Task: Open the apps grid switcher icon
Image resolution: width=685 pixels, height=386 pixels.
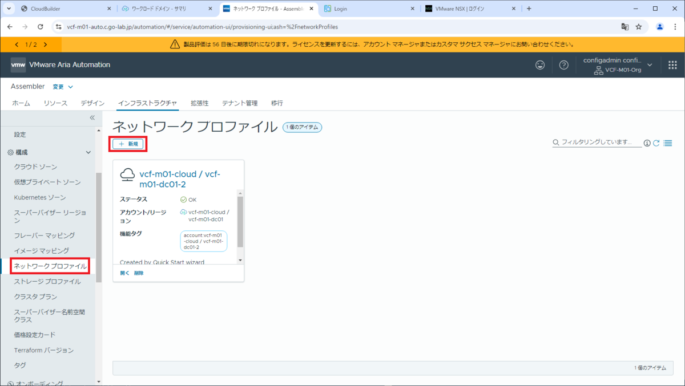Action: 672,65
